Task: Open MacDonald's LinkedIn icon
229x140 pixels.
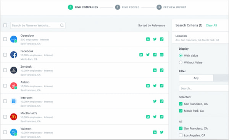Action: [148, 117]
